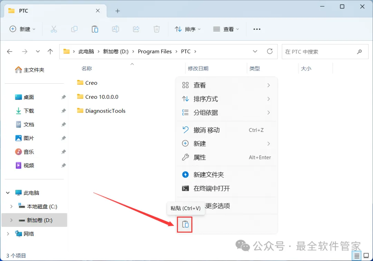Refresh the PTC folder view

click(x=270, y=51)
